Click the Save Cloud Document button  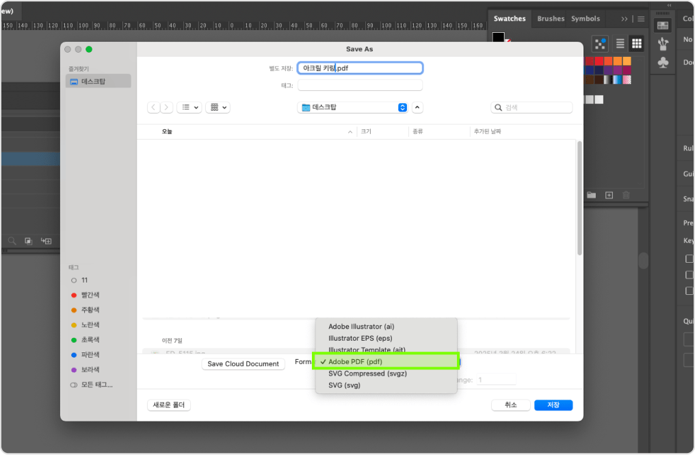point(243,364)
